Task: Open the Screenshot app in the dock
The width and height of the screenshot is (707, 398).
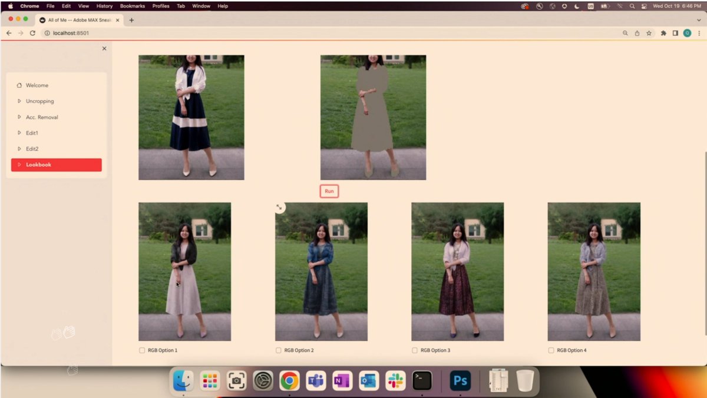Action: [236, 381]
